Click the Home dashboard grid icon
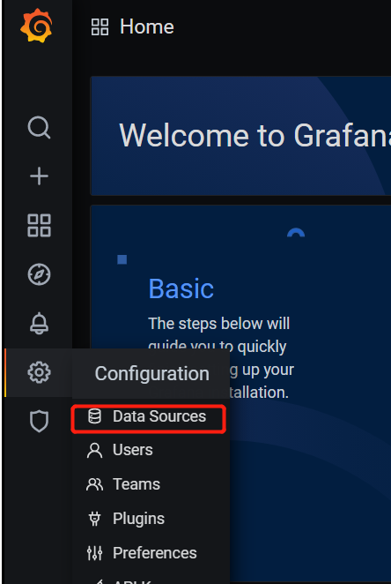Image resolution: width=391 pixels, height=584 pixels. coord(100,27)
